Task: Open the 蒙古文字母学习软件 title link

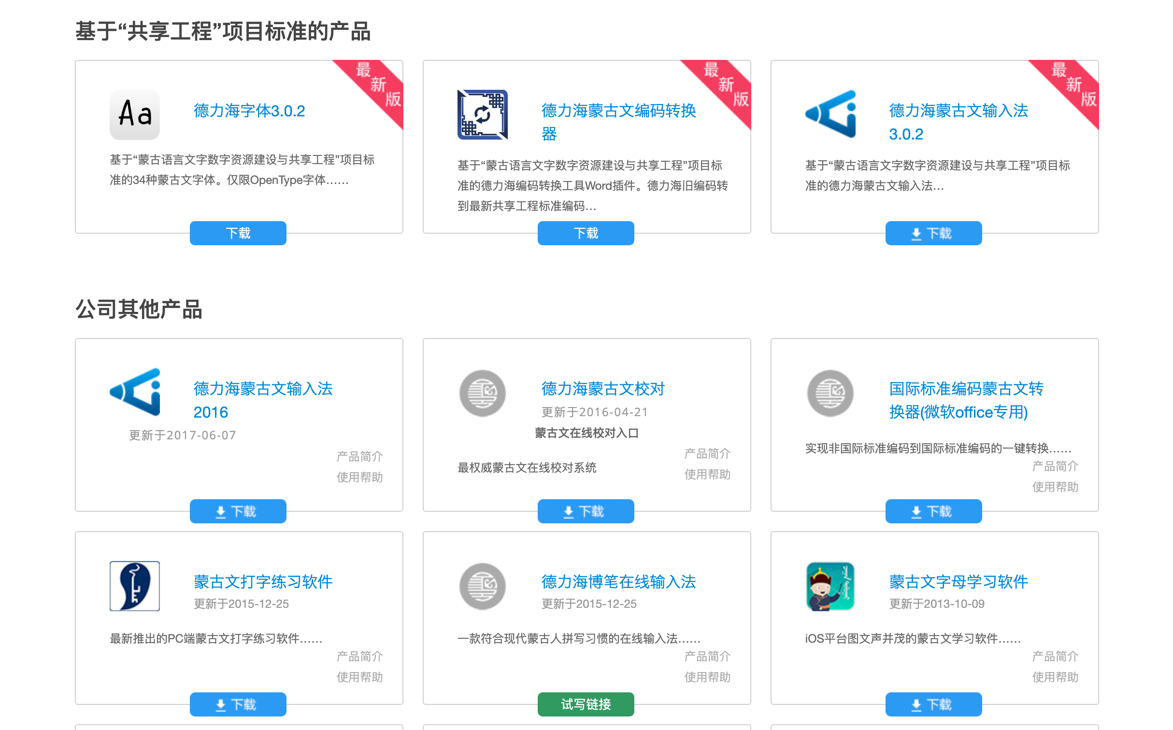Action: [x=958, y=582]
